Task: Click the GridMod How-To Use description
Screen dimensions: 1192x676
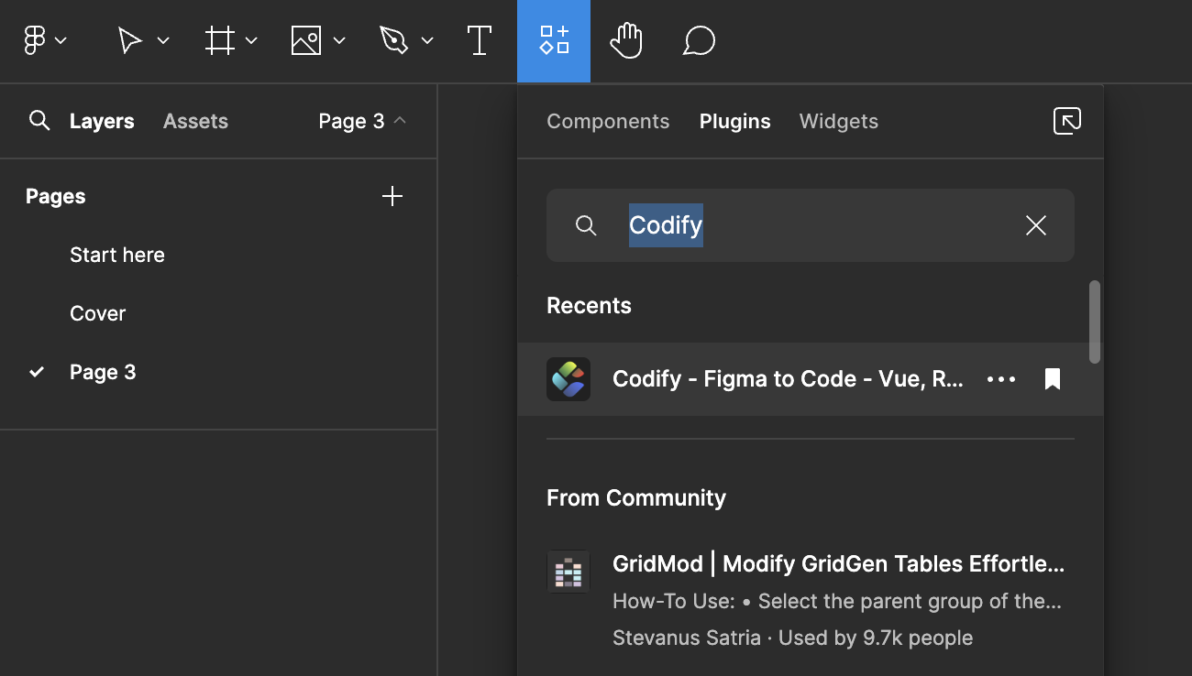Action: (837, 602)
